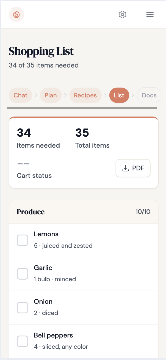Image resolution: width=166 pixels, height=360 pixels.
Task: Open the Recipes breadcrumb
Action: [85, 95]
